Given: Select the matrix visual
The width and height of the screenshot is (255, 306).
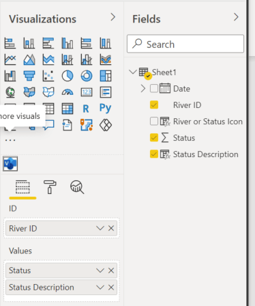Looking at the screenshot, I should tap(67, 109).
